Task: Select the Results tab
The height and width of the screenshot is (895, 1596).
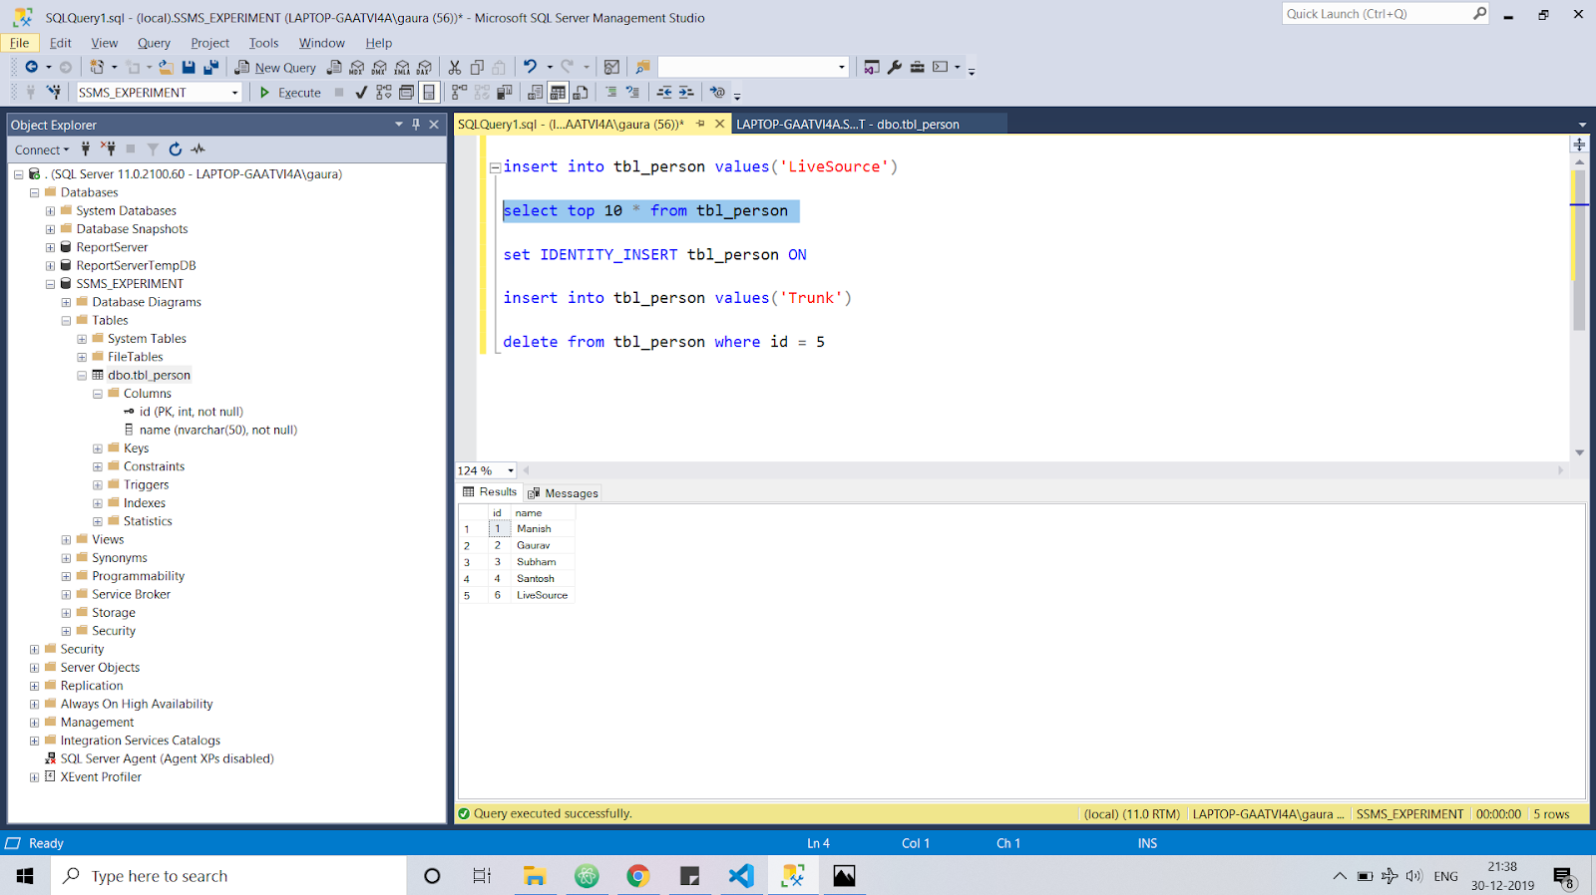Action: click(x=490, y=492)
